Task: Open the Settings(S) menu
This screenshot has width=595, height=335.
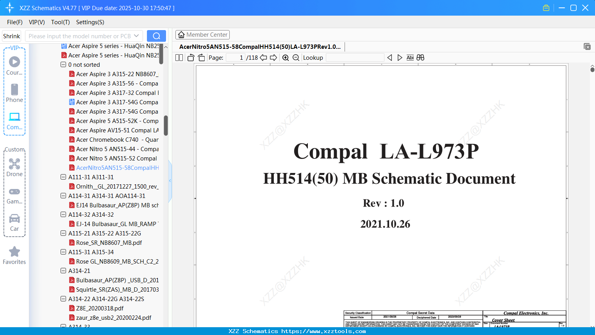Action: [90, 22]
